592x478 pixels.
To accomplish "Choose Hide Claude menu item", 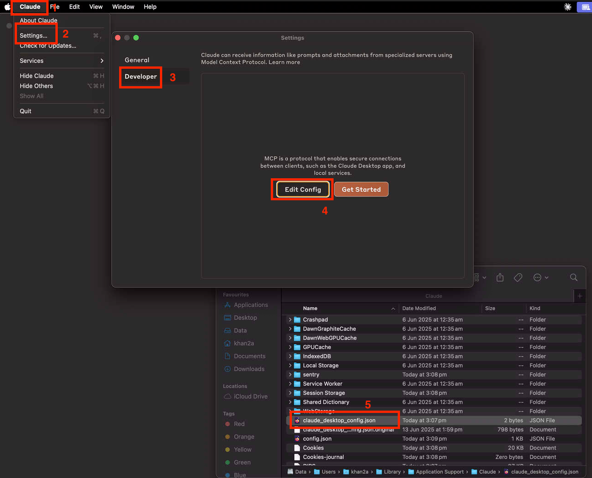I will click(62, 76).
